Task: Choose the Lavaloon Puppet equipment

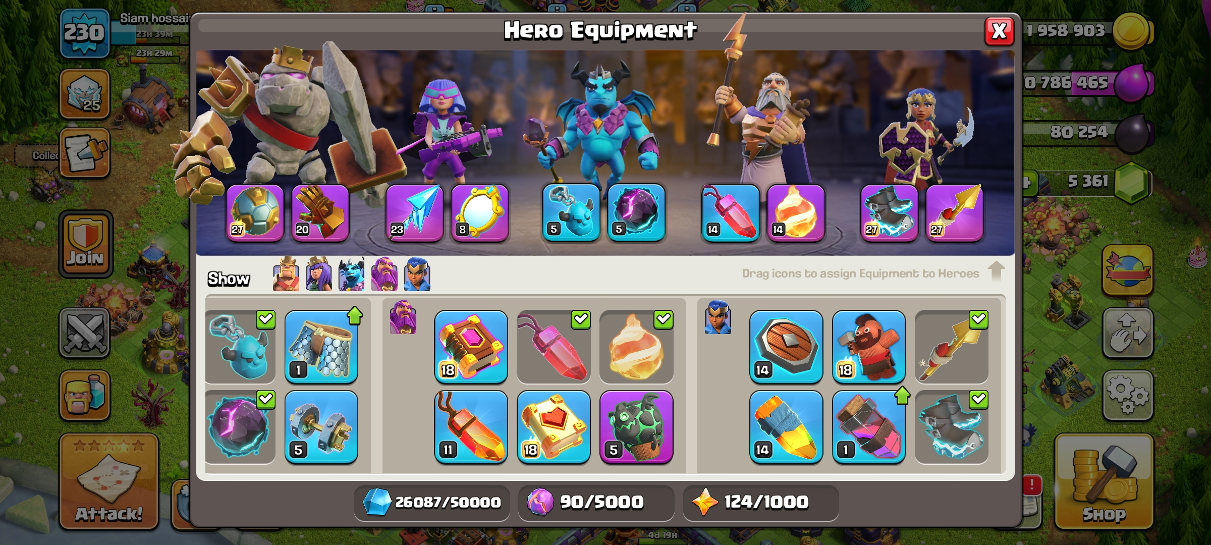Action: [636, 427]
